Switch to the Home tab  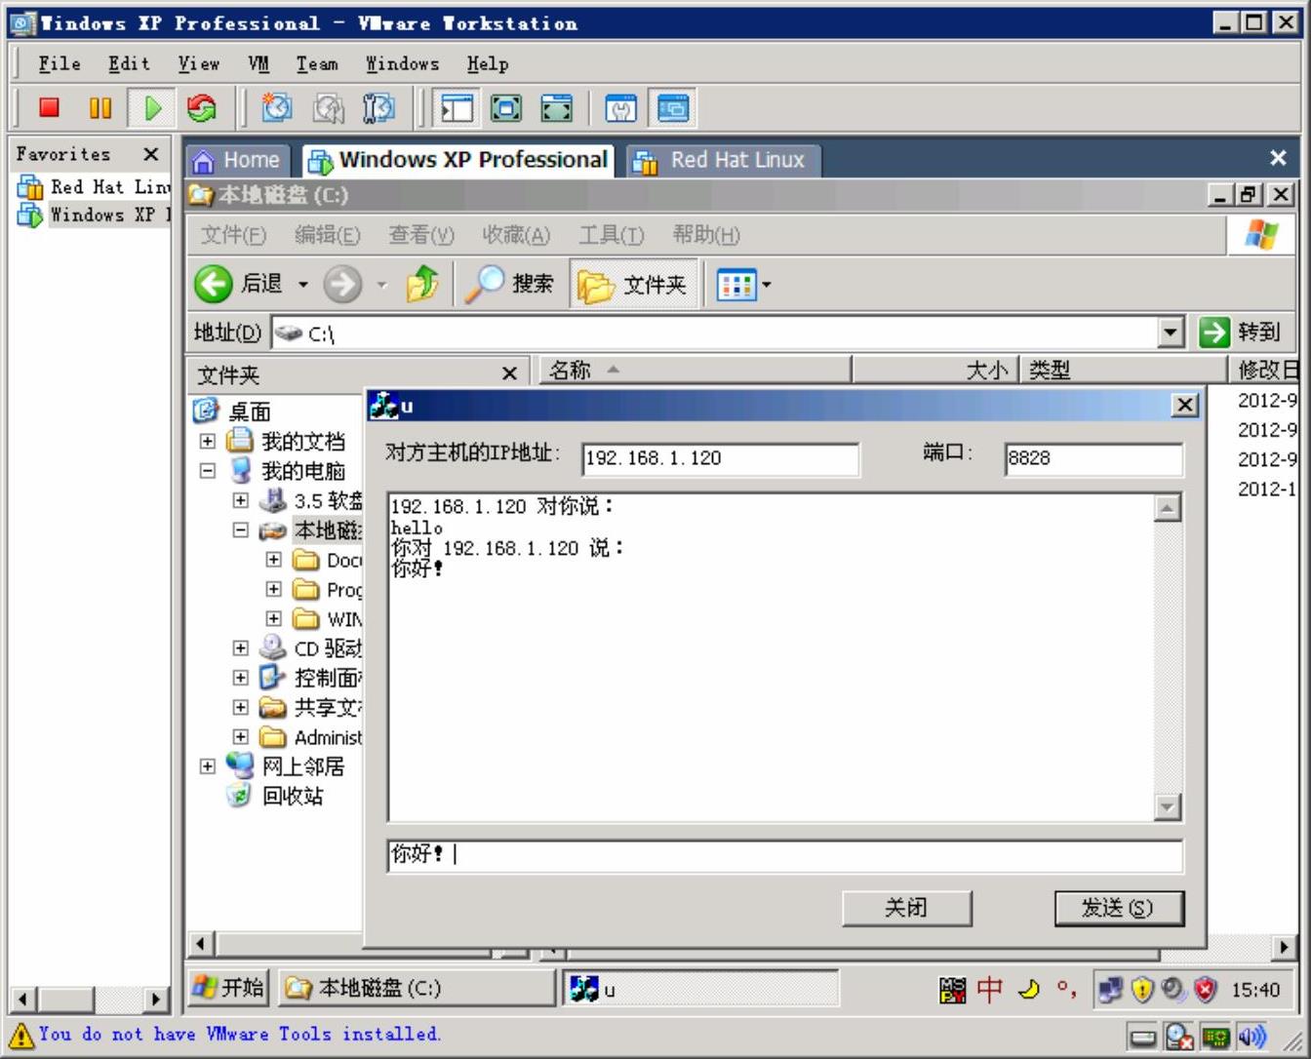coord(237,160)
